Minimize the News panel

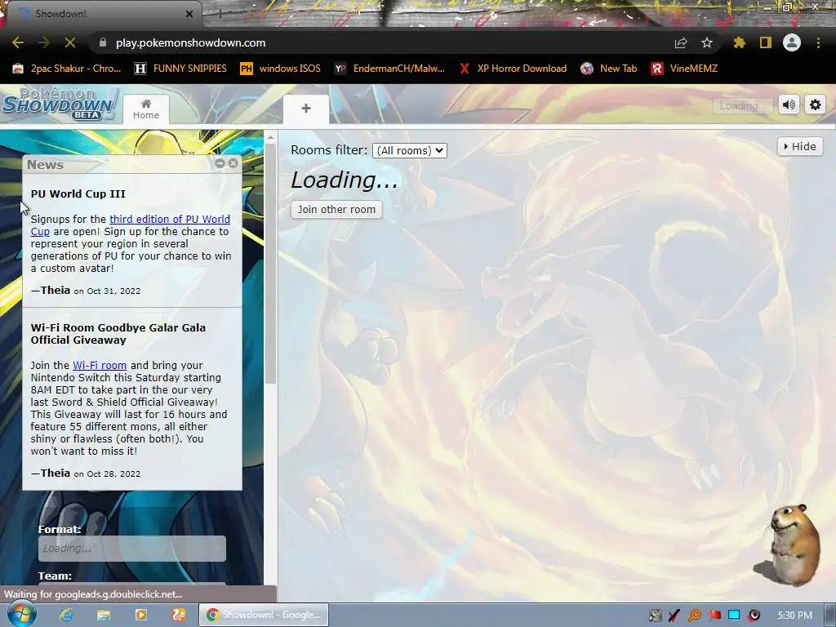(x=220, y=163)
